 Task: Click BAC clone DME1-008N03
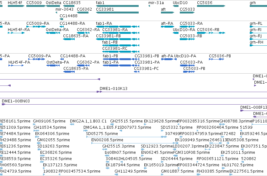click(16, 101)
